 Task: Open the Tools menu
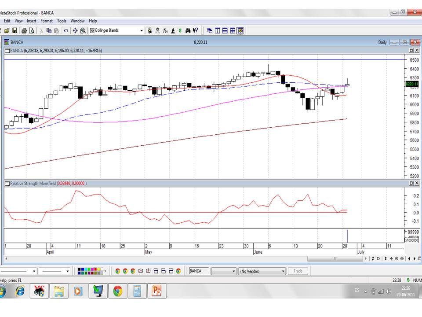(62, 21)
